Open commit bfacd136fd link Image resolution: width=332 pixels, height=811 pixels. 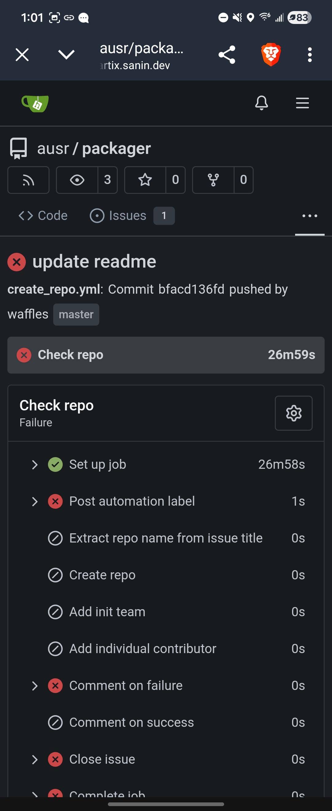pos(191,289)
